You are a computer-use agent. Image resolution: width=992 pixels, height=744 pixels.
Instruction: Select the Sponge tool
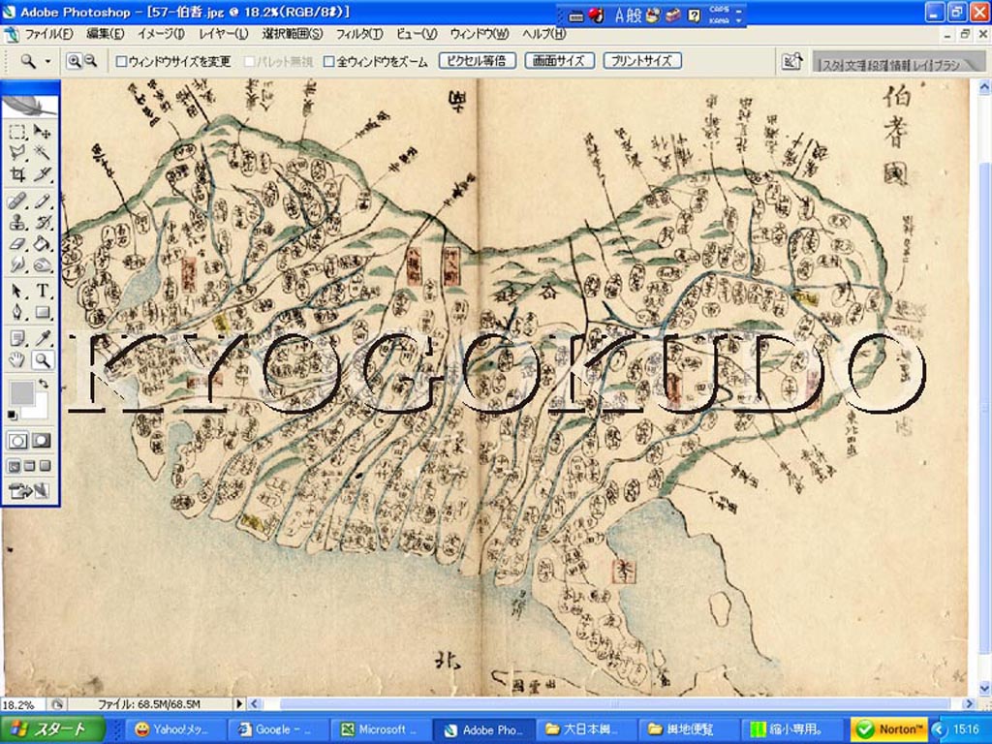43,264
